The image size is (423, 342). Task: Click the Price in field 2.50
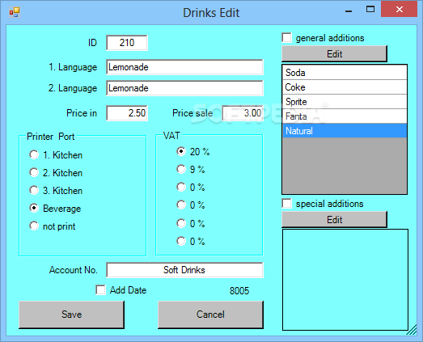point(127,113)
